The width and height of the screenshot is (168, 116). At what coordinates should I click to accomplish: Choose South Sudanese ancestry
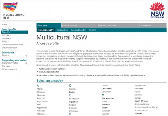click(x=142, y=104)
